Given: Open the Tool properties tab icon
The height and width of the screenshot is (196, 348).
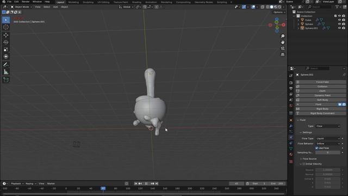Looking at the screenshot, I should [x=291, y=76].
